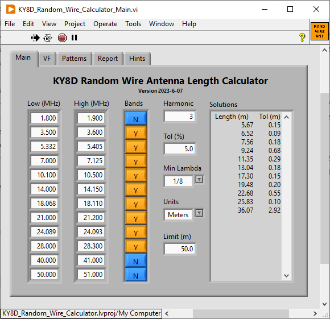Click the red Abort Execution button

(62, 38)
